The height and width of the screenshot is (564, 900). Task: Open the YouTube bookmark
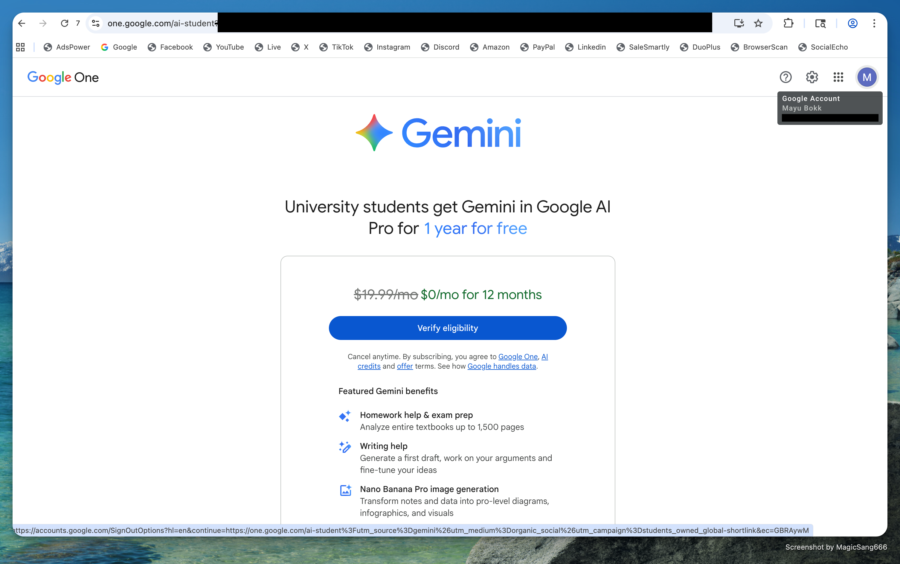coord(223,47)
